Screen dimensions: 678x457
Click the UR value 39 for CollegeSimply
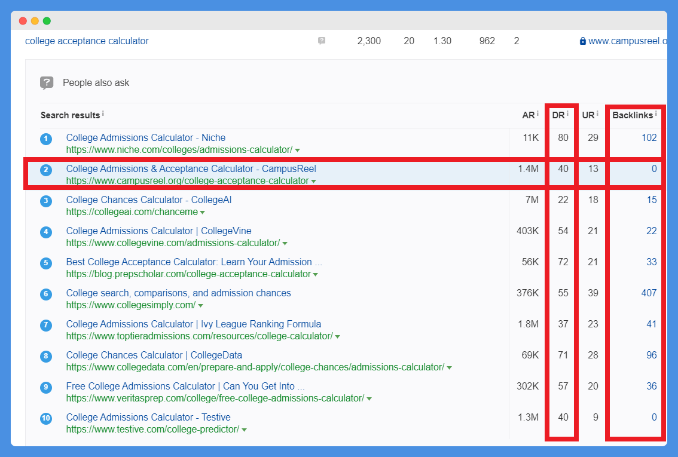(x=593, y=293)
